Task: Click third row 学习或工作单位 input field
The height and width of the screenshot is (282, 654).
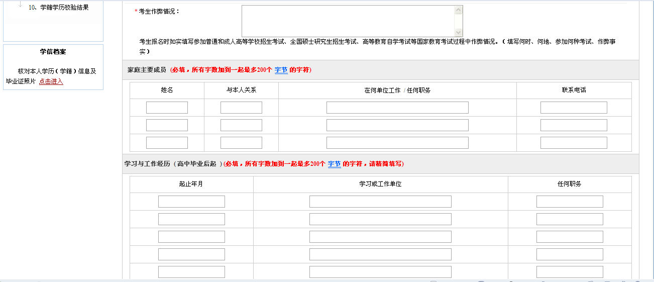Action: [x=380, y=237]
